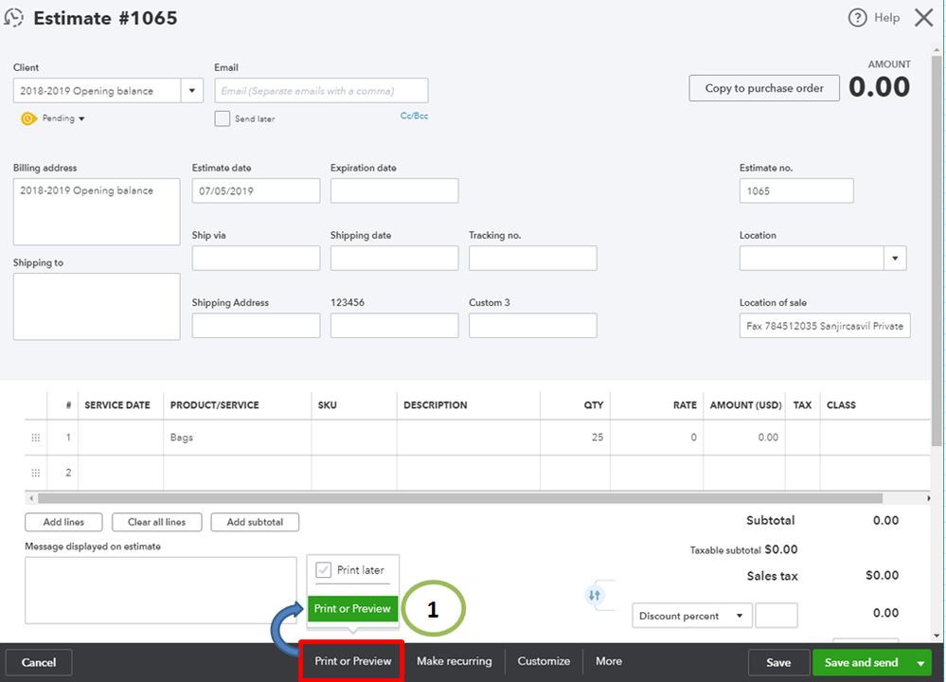946x682 pixels.
Task: Click the Shipping date field
Action: pyautogui.click(x=394, y=259)
